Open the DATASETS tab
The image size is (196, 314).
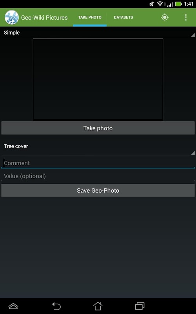123,17
